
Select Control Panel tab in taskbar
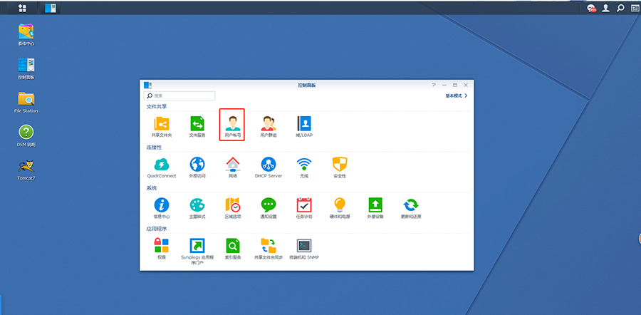coord(51,8)
